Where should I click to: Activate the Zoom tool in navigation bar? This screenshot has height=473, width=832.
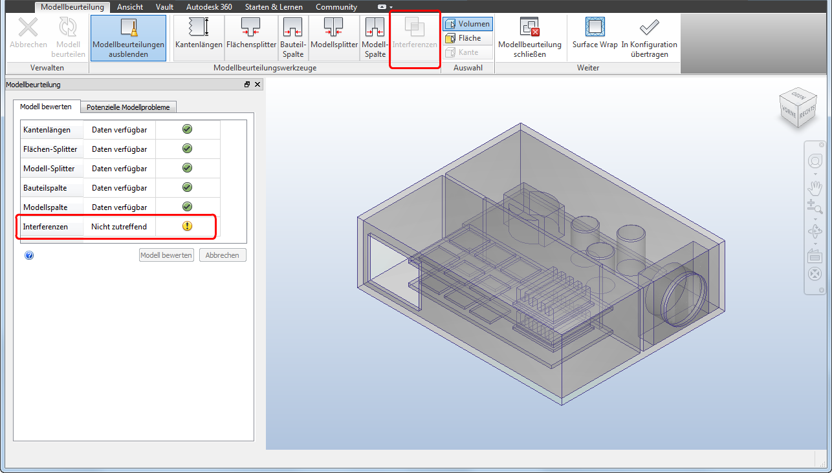[815, 207]
